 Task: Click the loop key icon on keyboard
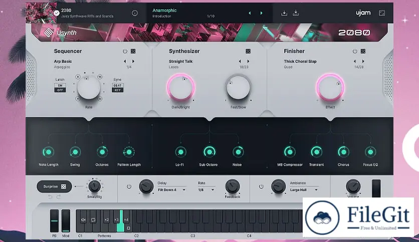click(x=93, y=220)
